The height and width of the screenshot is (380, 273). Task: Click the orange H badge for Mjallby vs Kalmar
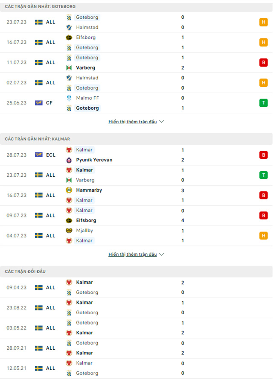pos(263,236)
